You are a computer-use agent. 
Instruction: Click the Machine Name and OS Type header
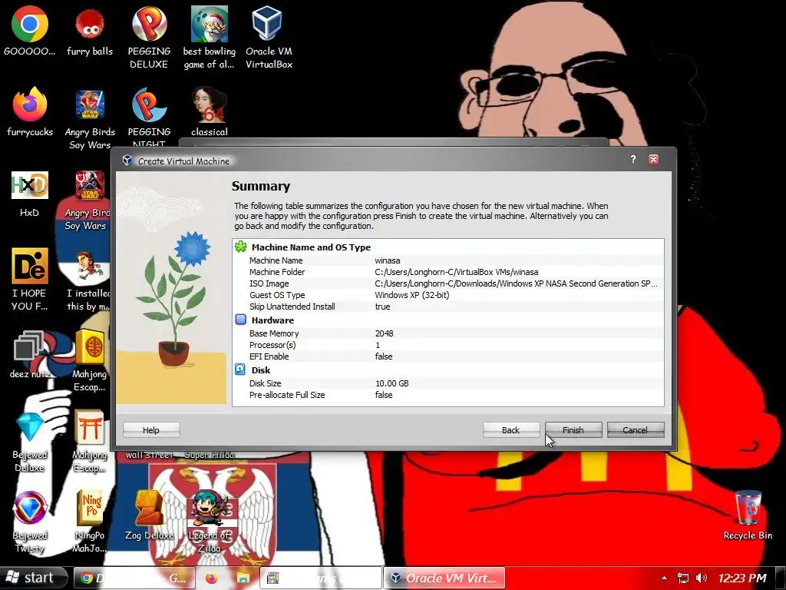[x=311, y=247]
